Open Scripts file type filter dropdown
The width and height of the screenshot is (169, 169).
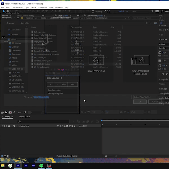pyautogui.click(x=147, y=97)
